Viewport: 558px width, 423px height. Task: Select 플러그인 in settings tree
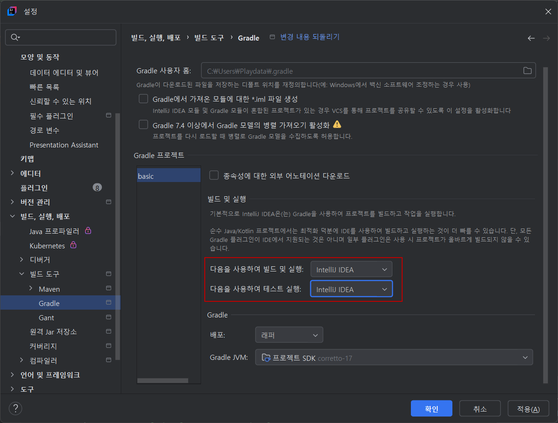(34, 188)
